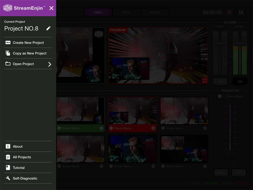Image resolution: width=253 pixels, height=190 pixels.
Task: Select the scene 4 thumbnail
Action: point(184,111)
